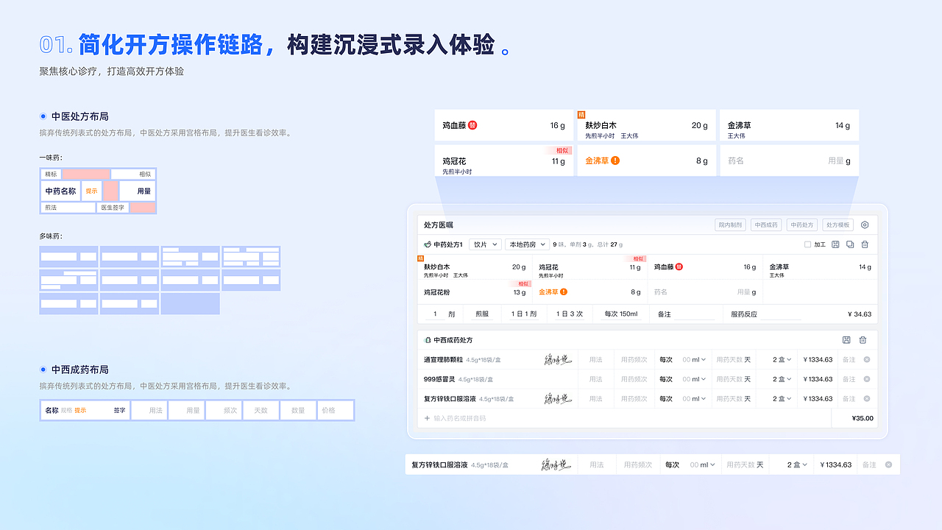This screenshot has width=942, height=530.
Task: Copy the 中药处方1 prescription using duplicate icon
Action: [850, 244]
